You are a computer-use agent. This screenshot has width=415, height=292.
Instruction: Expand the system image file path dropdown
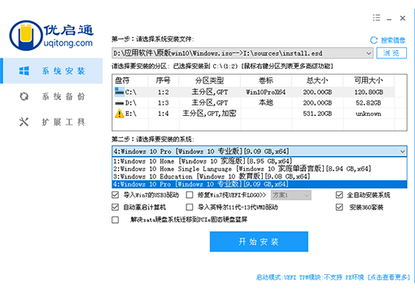369,53
